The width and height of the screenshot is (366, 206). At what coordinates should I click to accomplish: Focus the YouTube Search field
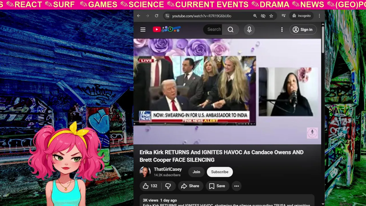[213, 29]
